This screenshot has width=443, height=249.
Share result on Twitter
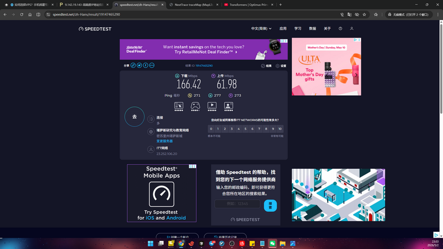140,65
